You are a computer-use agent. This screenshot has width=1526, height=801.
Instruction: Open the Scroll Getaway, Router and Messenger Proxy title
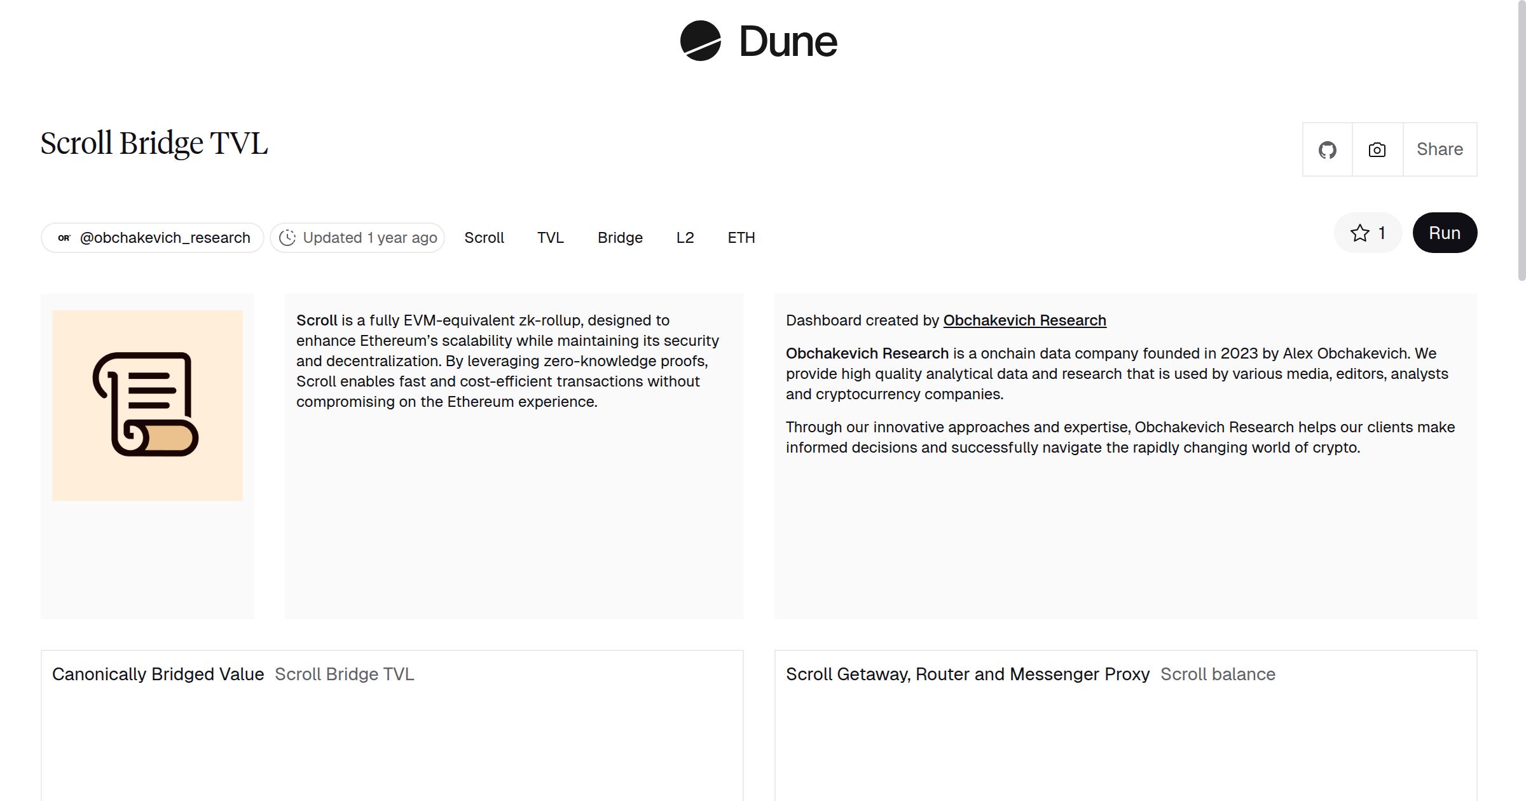click(x=967, y=674)
